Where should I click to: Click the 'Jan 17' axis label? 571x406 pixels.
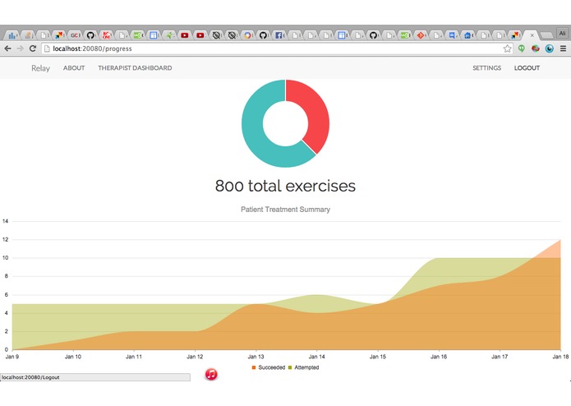[500, 357]
